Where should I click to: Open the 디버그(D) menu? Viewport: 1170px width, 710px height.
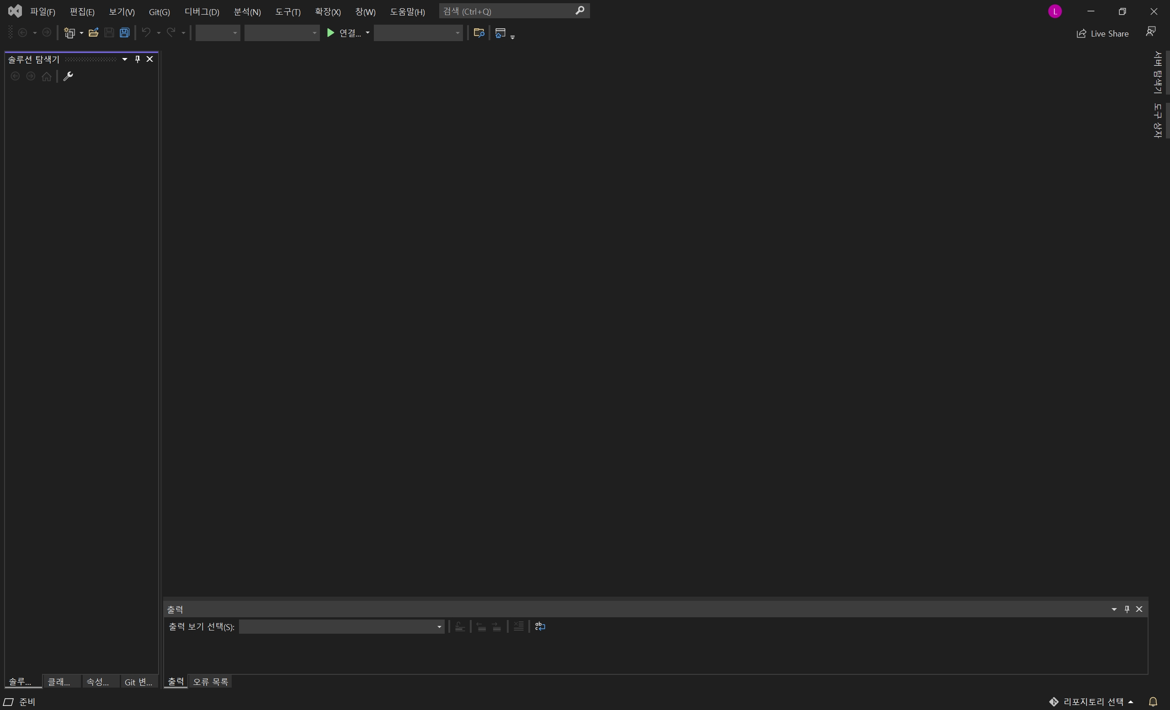point(202,11)
